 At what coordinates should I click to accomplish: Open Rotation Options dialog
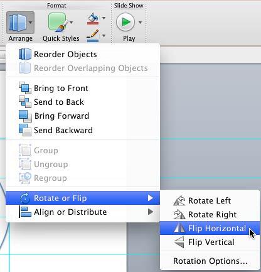(210, 261)
